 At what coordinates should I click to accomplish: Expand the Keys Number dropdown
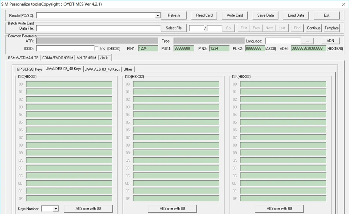(55, 209)
